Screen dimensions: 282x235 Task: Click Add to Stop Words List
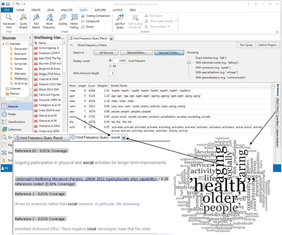135,22
